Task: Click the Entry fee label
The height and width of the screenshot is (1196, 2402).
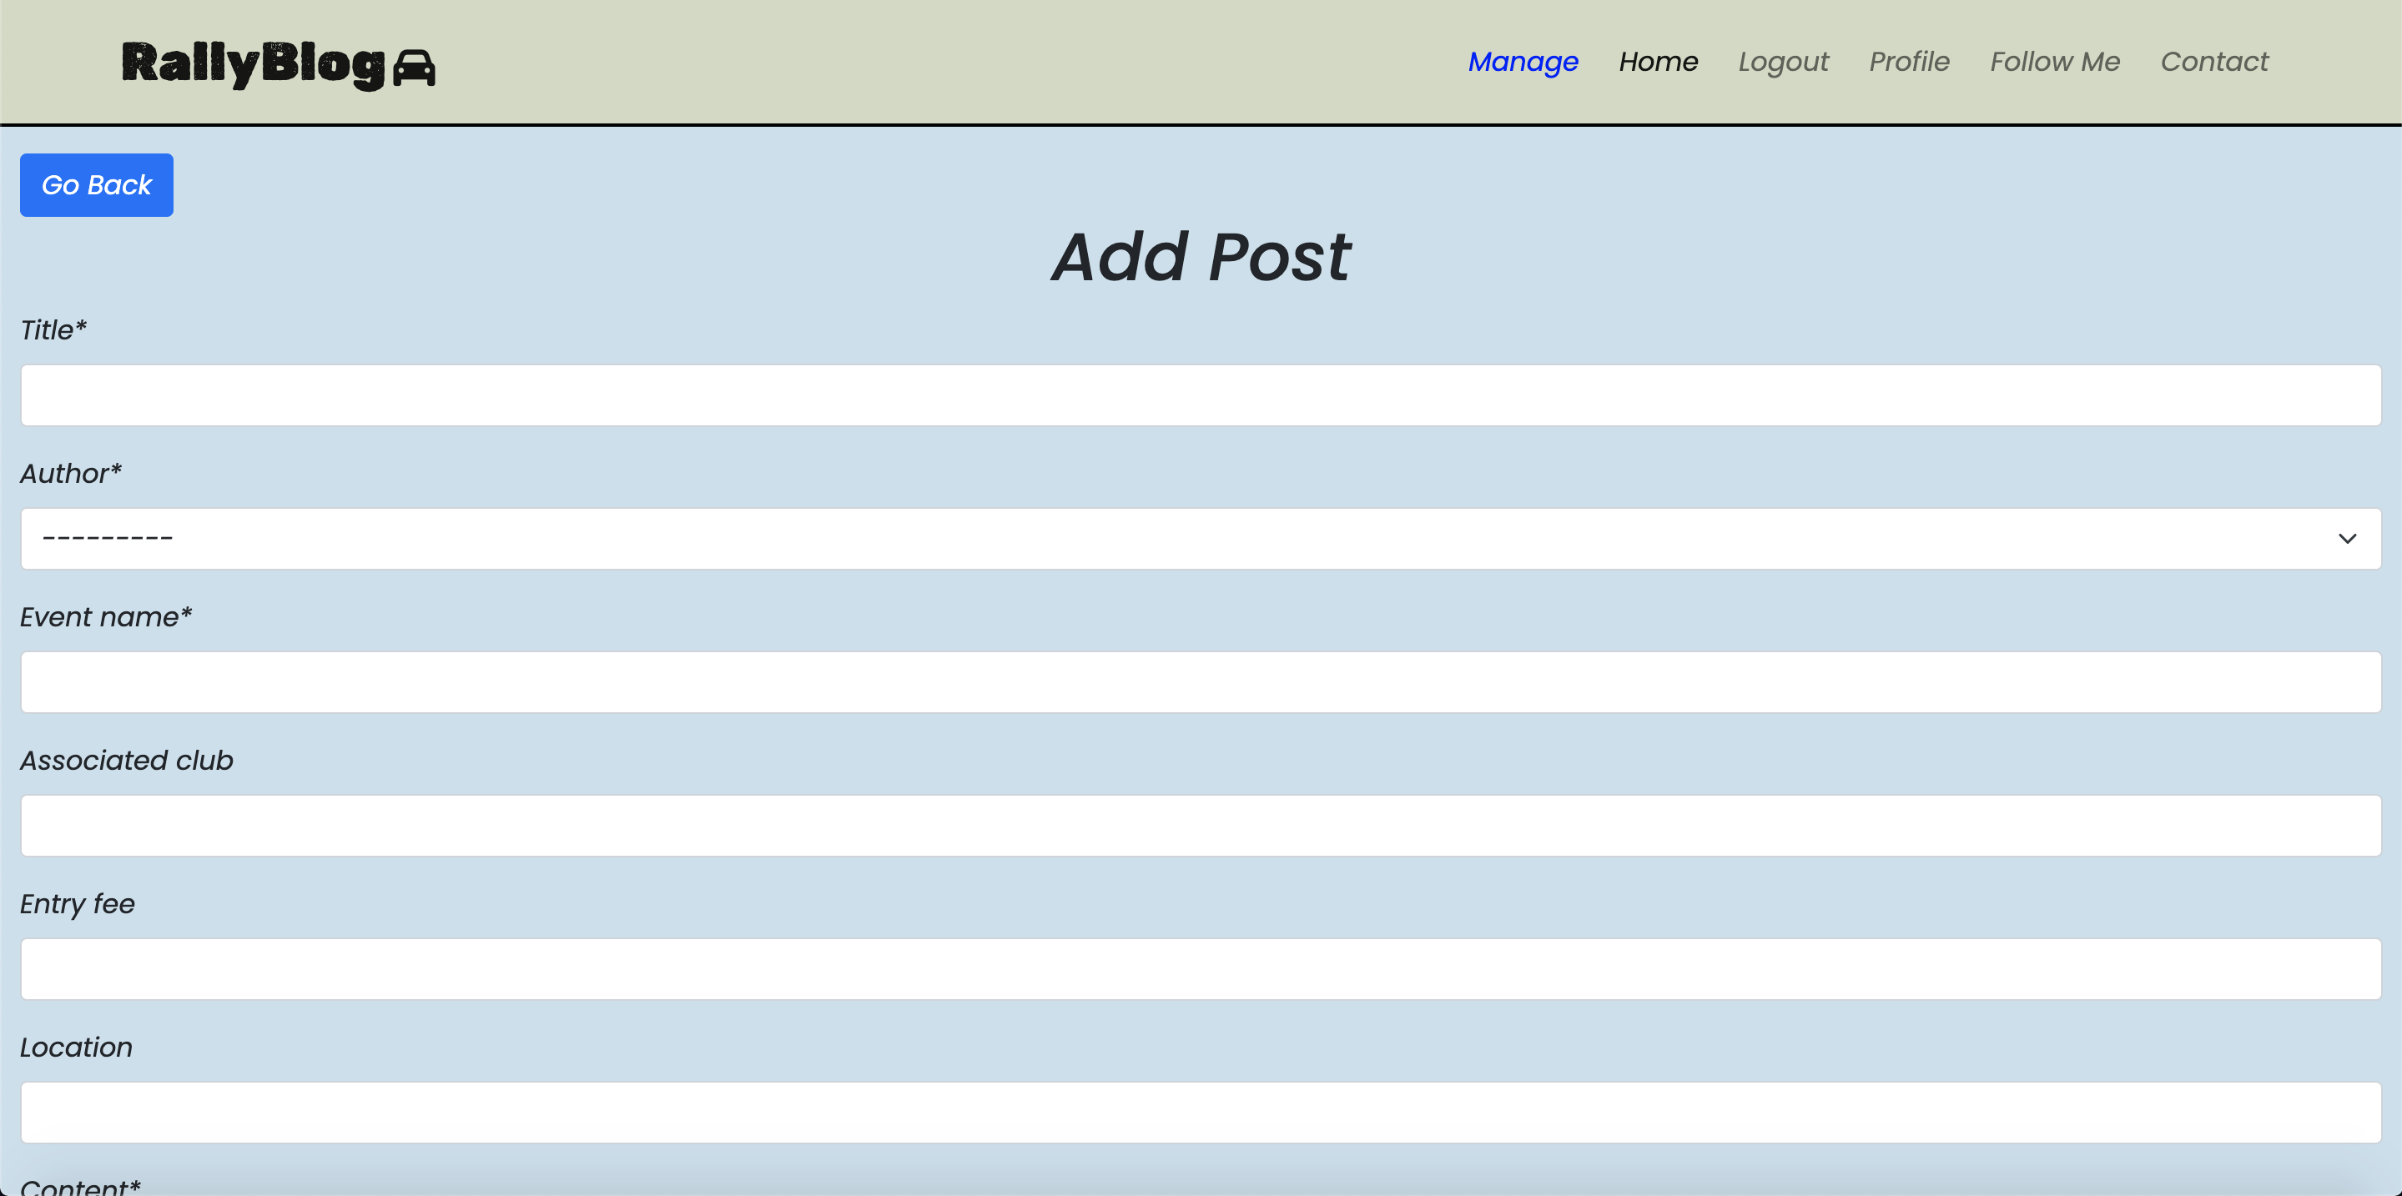Action: [x=78, y=904]
